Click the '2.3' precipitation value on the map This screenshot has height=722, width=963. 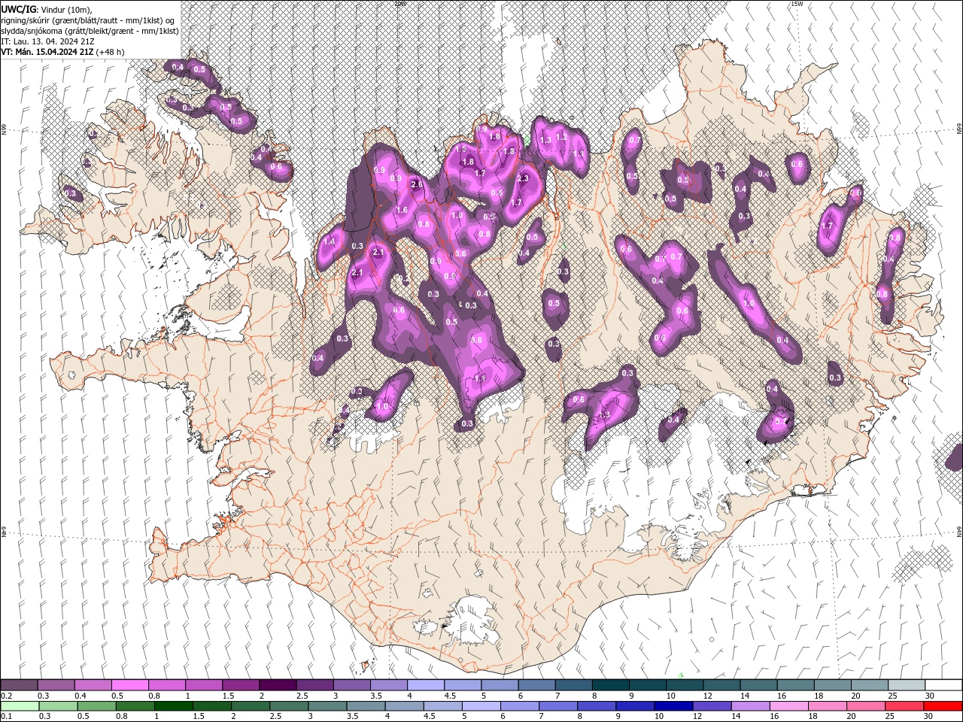523,178
